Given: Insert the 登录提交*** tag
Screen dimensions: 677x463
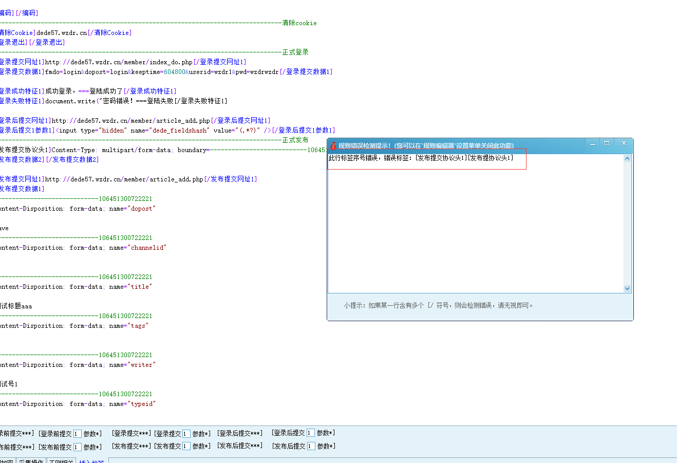Looking at the screenshot, I should pos(131,433).
